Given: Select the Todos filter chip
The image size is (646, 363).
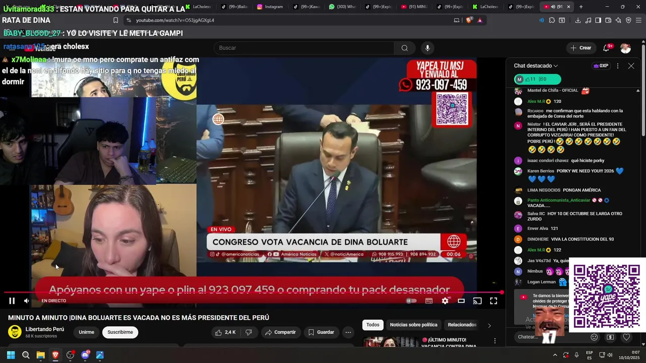Looking at the screenshot, I should pyautogui.click(x=373, y=325).
